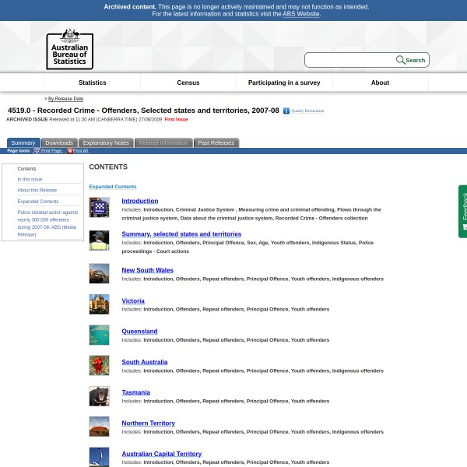Open the New South Wales link

pos(147,270)
